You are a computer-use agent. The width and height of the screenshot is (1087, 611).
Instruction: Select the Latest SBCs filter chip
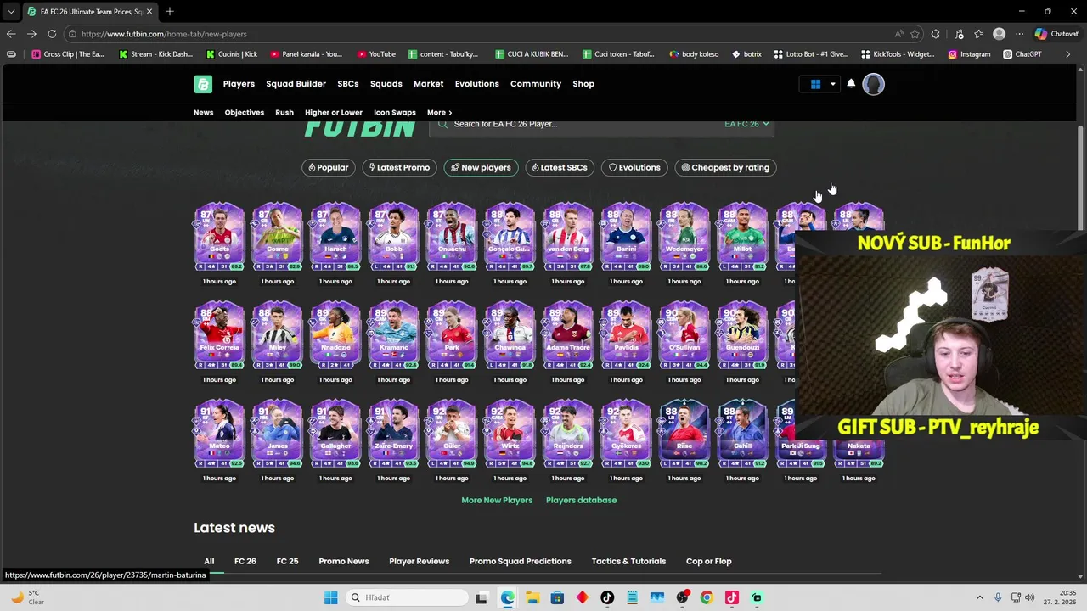[559, 167]
